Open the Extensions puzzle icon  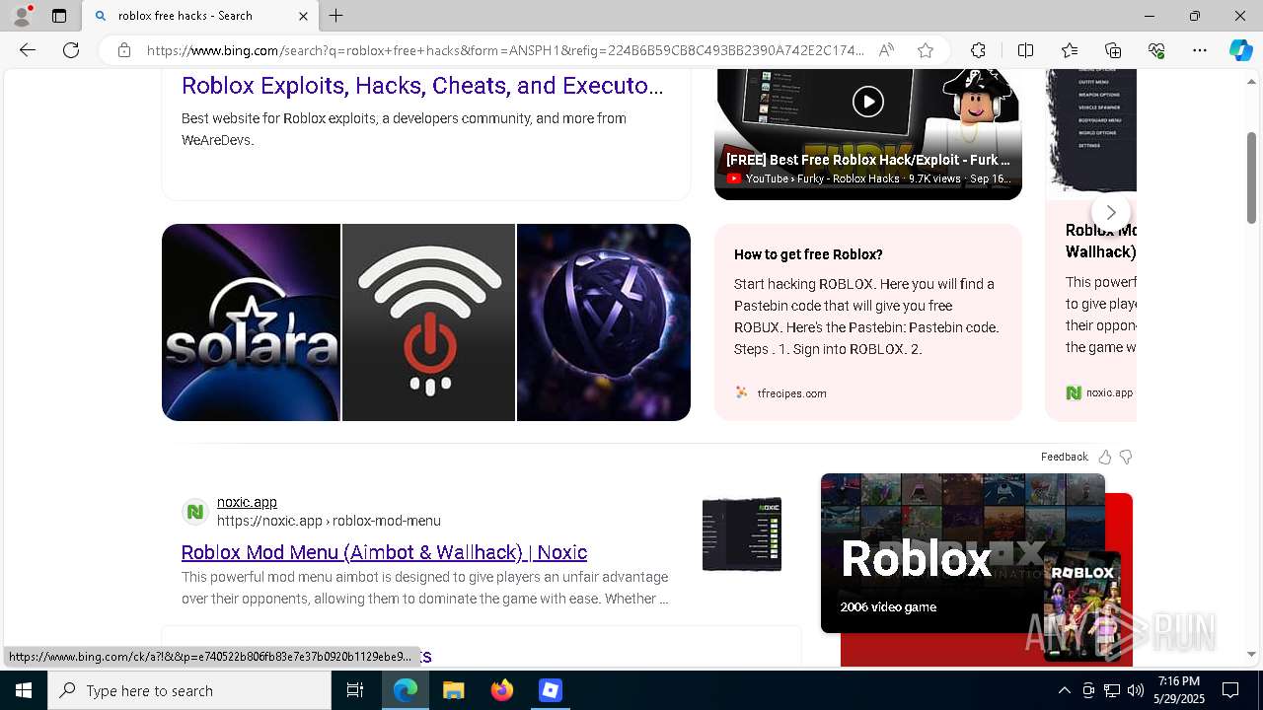tap(978, 50)
